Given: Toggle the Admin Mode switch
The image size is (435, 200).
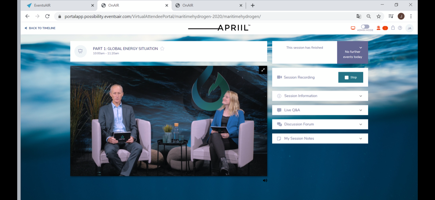Looking at the screenshot, I should tap(365, 27).
